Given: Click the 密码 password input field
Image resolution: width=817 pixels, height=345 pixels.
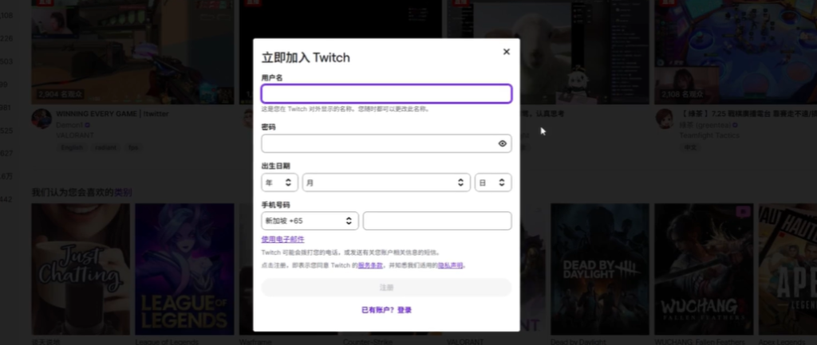Looking at the screenshot, I should coord(386,143).
